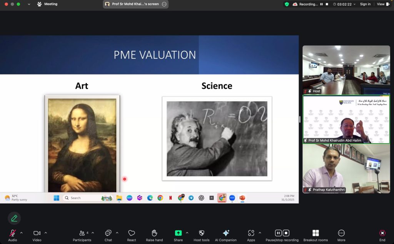Click the Raise hand icon
This screenshot has width=394, height=244.
154,233
